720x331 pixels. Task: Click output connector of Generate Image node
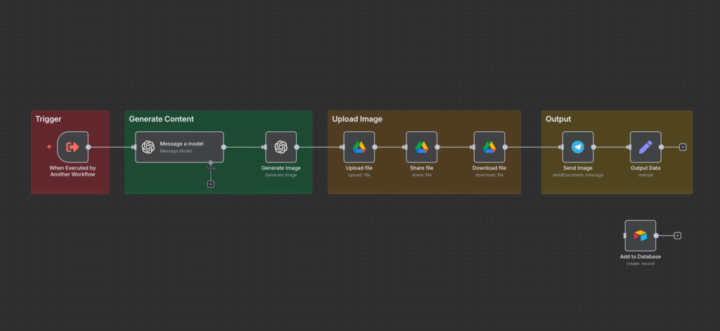[297, 147]
